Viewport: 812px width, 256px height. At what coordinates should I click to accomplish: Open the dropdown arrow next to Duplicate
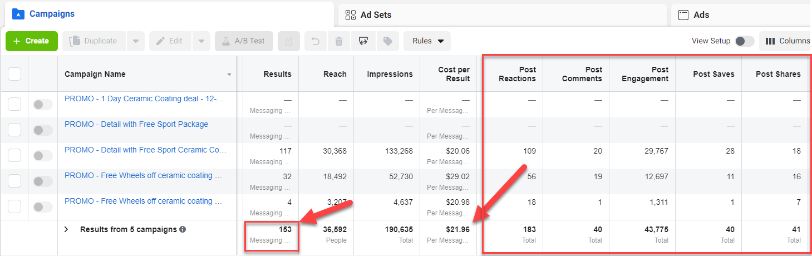pos(136,41)
